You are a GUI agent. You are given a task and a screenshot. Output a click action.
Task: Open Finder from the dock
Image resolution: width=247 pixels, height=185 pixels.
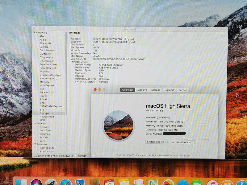click(x=22, y=183)
